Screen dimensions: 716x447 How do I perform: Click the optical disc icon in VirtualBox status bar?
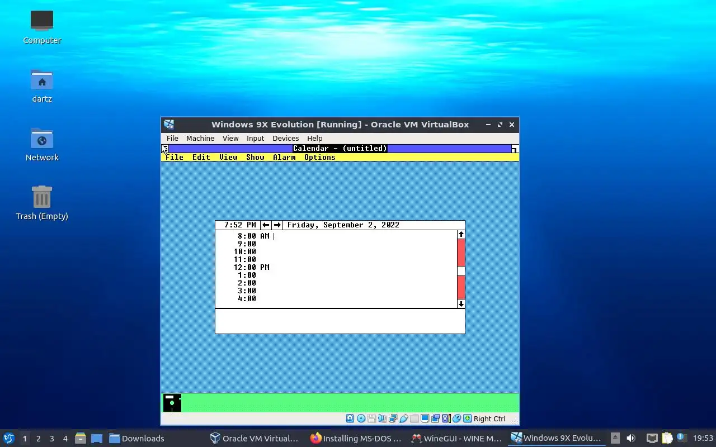point(361,419)
